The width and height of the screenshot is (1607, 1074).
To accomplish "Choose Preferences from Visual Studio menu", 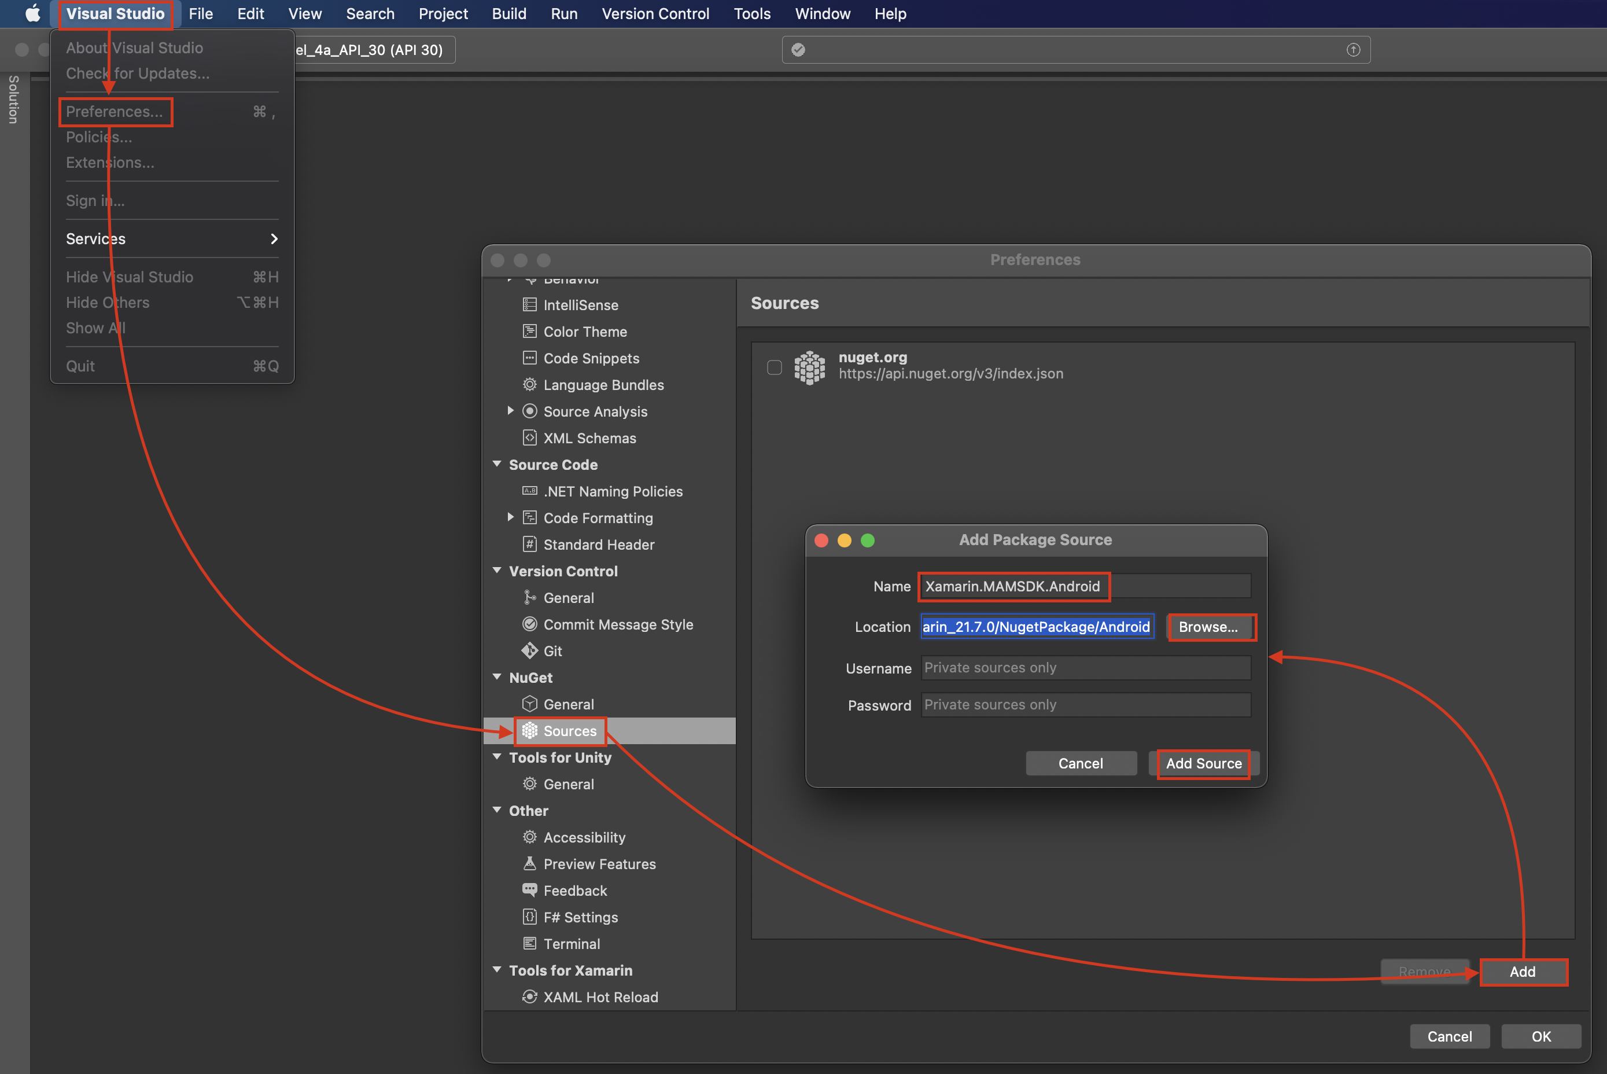I will pos(115,112).
